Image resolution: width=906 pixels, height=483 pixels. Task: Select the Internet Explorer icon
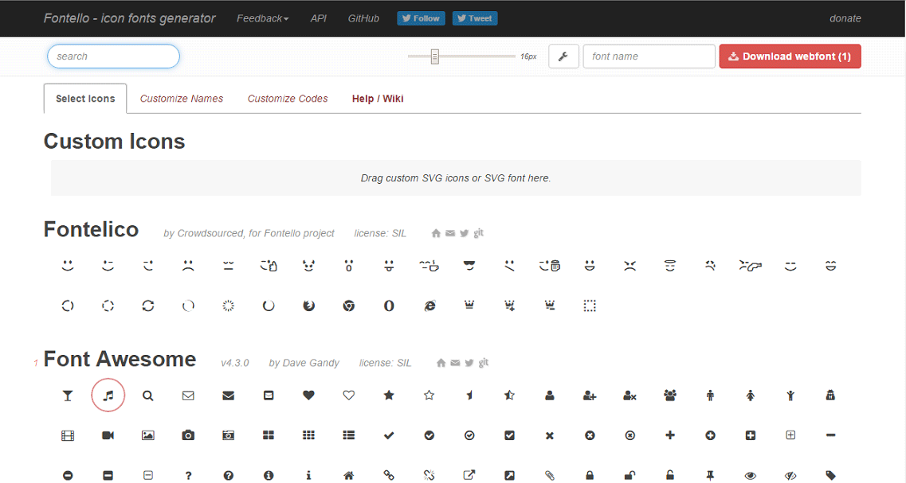pos(429,306)
